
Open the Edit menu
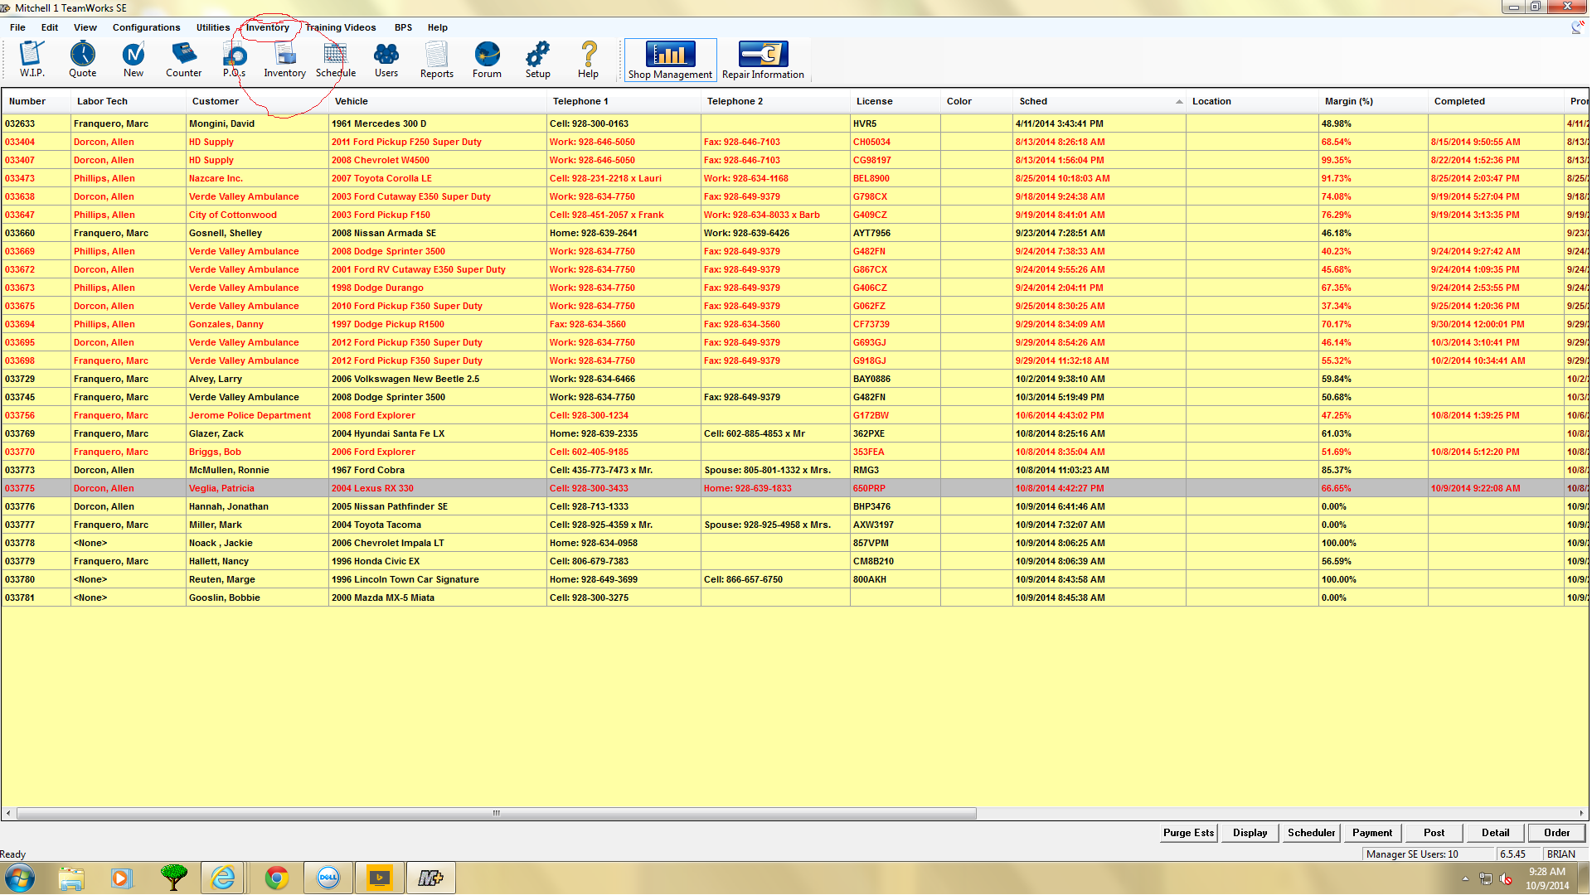tap(50, 27)
